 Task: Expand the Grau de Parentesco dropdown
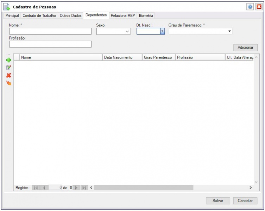click(230, 31)
